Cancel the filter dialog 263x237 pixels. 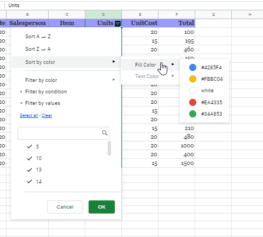tap(65, 207)
